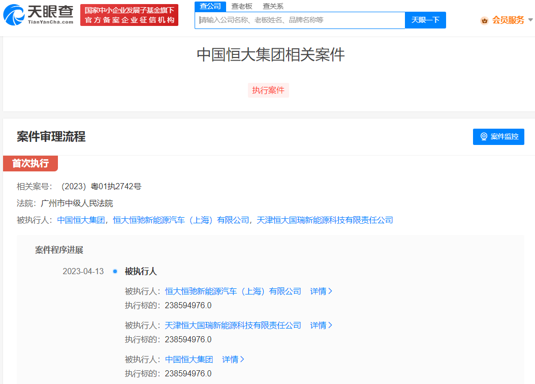This screenshot has height=384, width=535.
Task: Open 天津恒大国瑞新能源科技 company link in progress list
Action: click(x=233, y=325)
